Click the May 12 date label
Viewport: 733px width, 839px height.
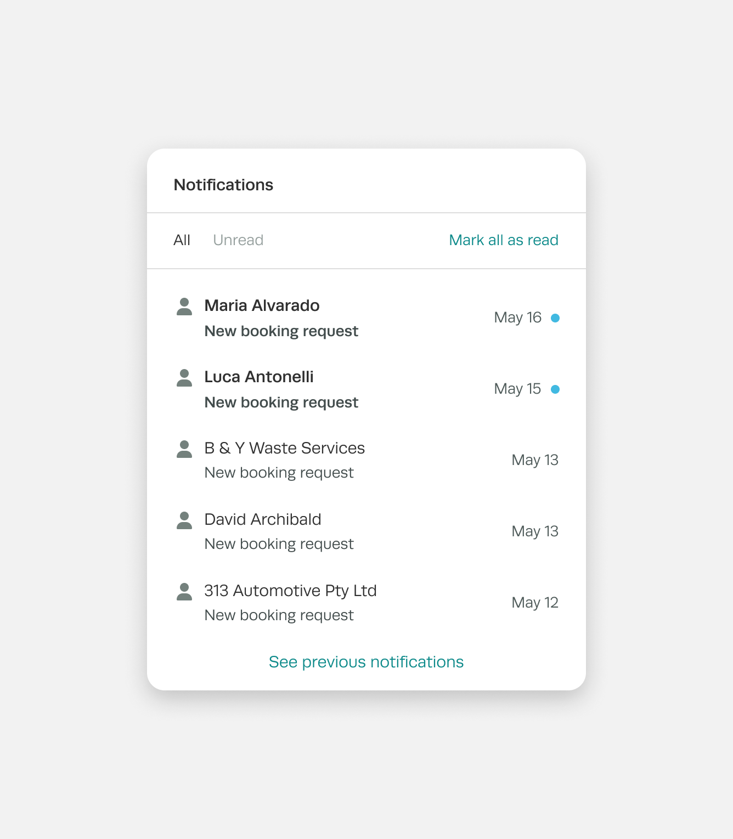[x=534, y=603]
